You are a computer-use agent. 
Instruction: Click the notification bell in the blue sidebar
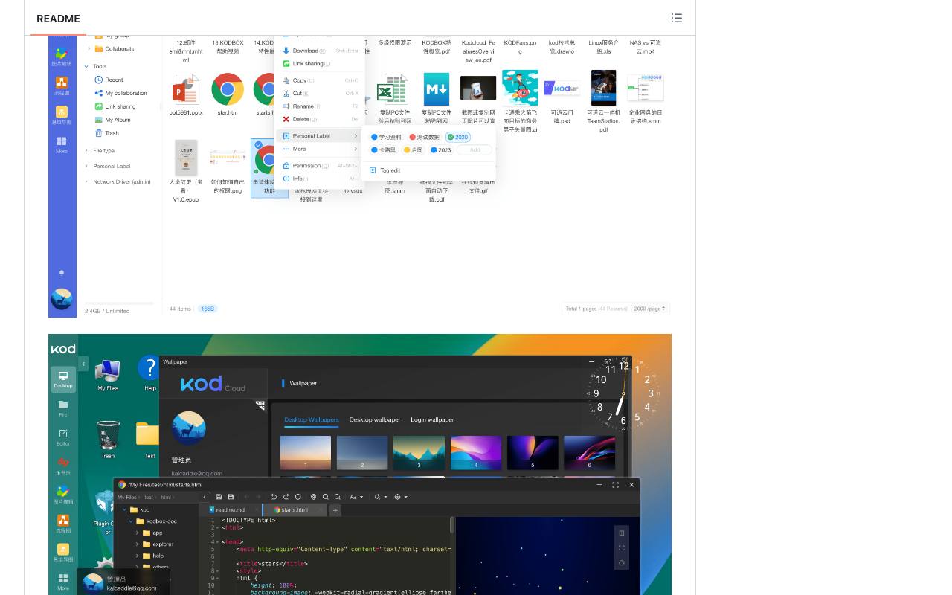[x=62, y=273]
